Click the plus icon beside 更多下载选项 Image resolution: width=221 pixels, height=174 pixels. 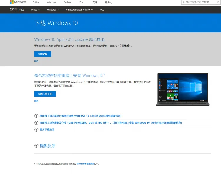pos(37,130)
